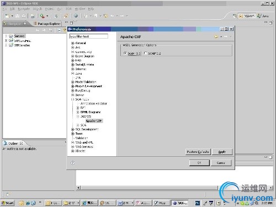Click the Restore Defaults button

click(x=198, y=152)
